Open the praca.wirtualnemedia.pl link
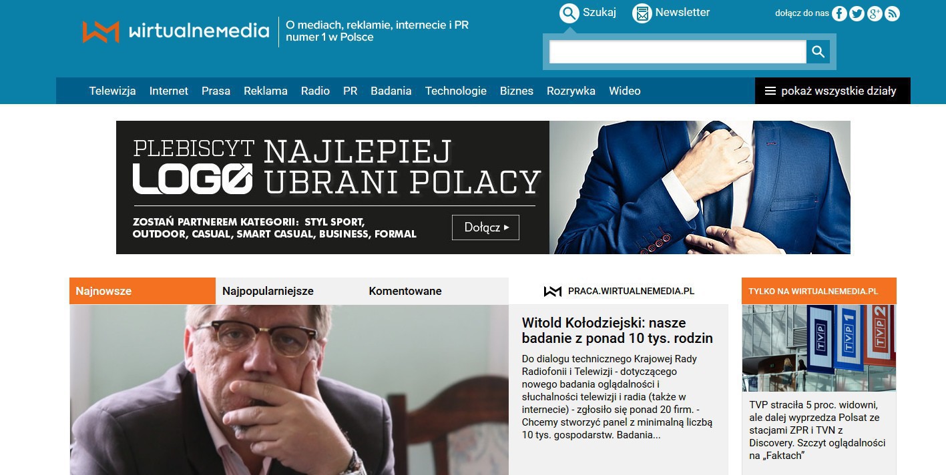 [x=619, y=291]
